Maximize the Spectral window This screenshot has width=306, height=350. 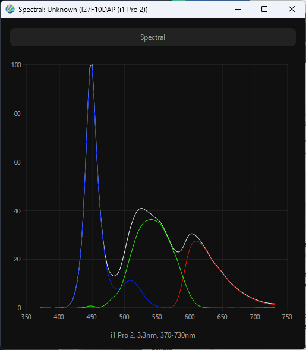pos(264,10)
